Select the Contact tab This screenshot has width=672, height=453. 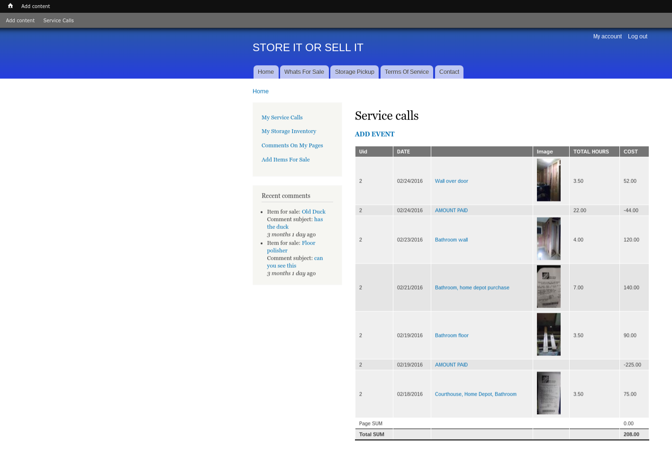click(x=449, y=72)
